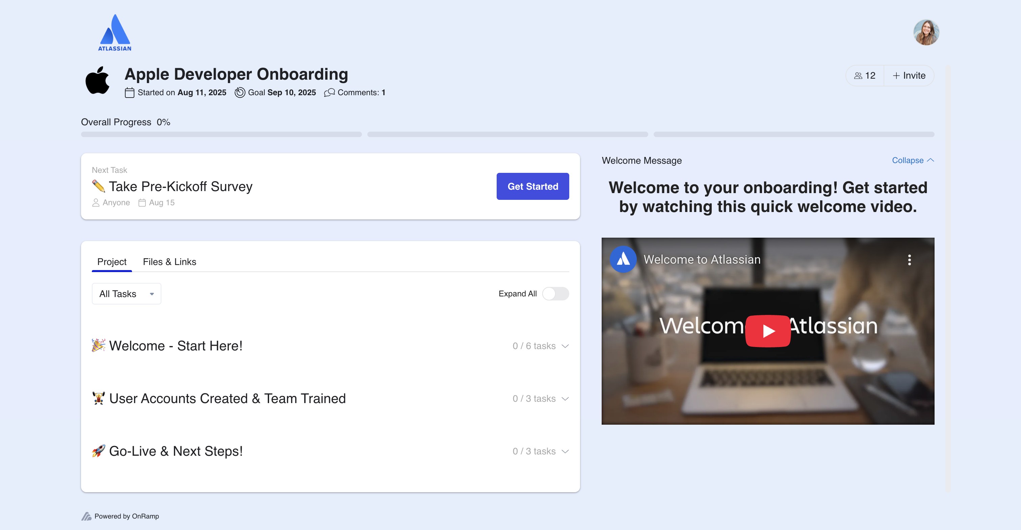
Task: Click the first overall progress bar segment
Action: [221, 134]
